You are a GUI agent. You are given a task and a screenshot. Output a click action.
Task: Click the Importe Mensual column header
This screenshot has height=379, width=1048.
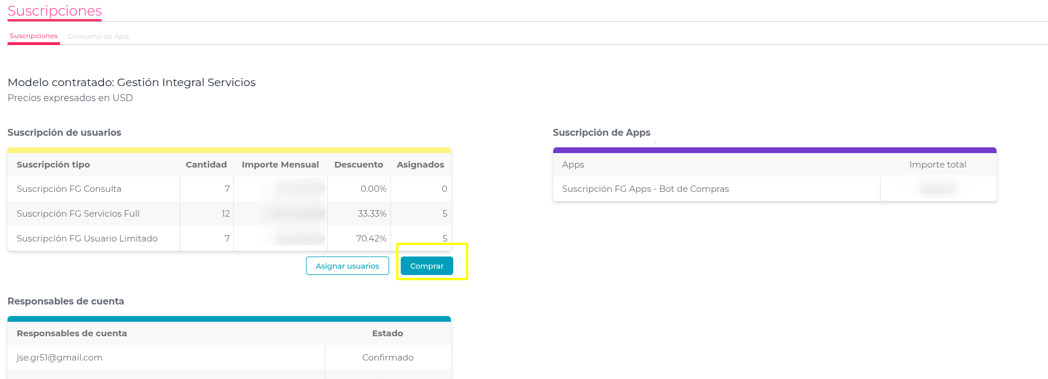(x=280, y=165)
